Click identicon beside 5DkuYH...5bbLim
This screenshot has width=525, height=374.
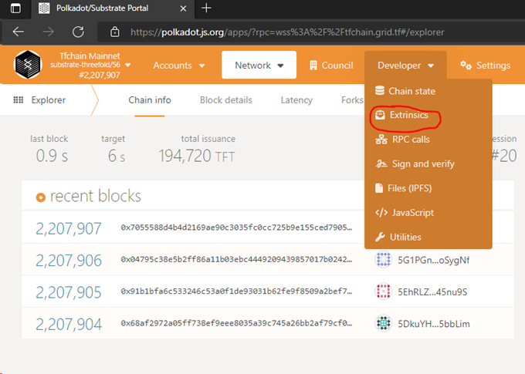point(384,323)
